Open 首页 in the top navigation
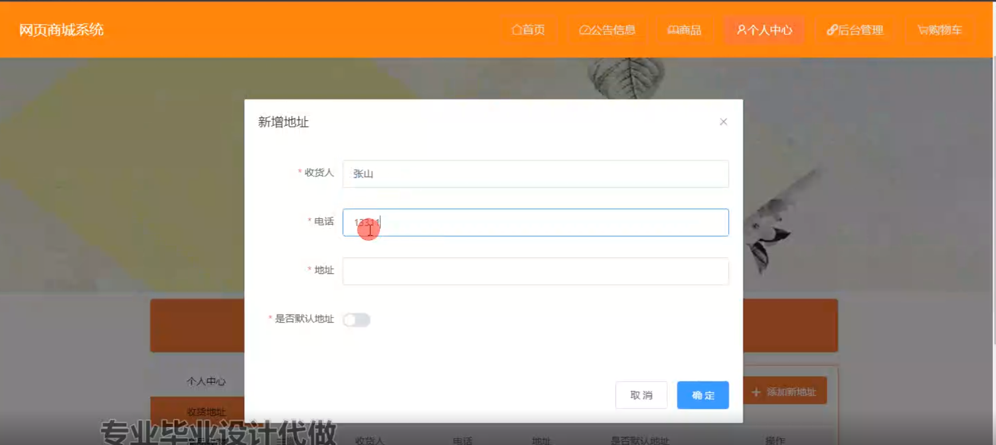Screen dimensions: 996x445 coord(528,30)
